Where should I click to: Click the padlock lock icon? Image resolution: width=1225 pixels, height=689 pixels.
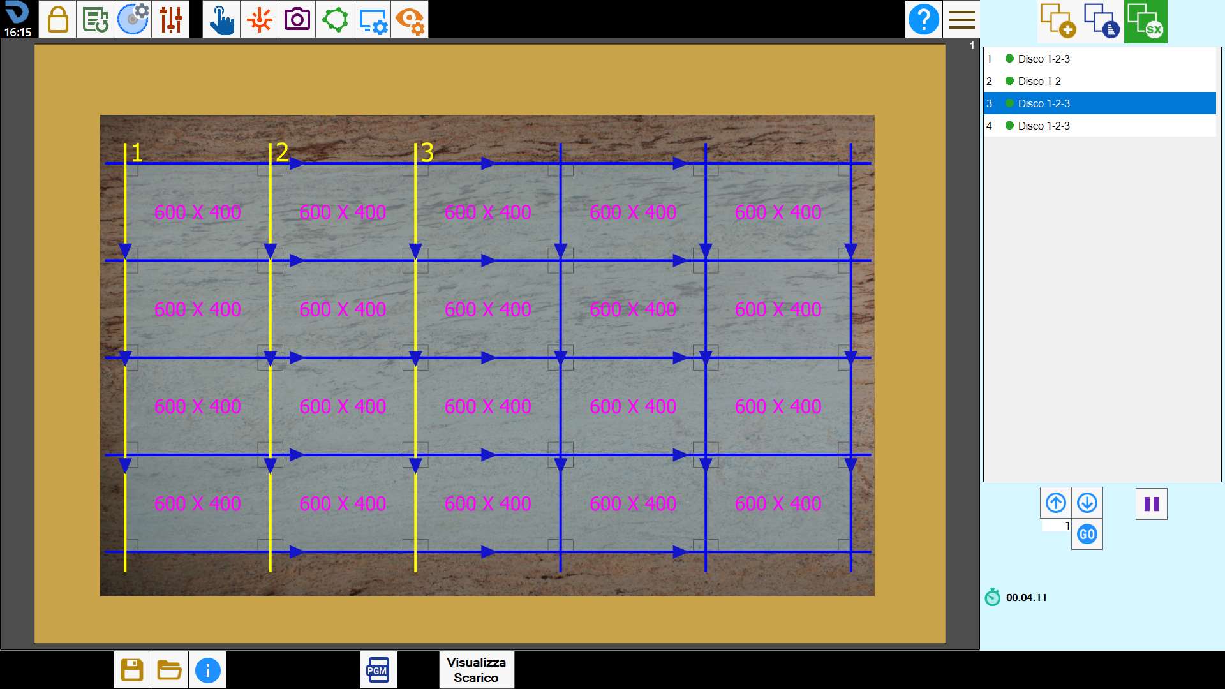click(57, 19)
